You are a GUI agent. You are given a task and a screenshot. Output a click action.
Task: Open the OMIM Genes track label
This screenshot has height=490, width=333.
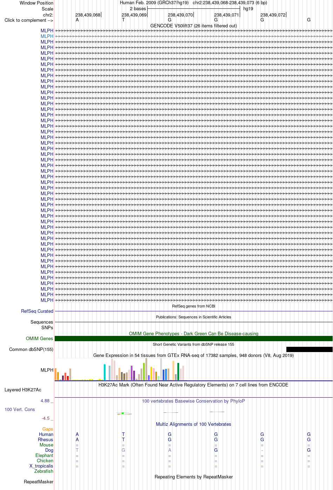tap(39, 338)
